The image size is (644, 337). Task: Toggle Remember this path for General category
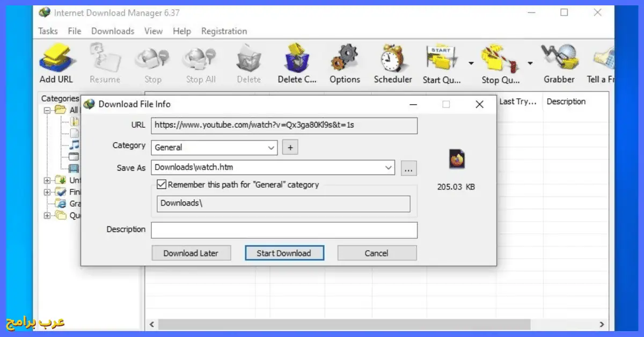162,185
